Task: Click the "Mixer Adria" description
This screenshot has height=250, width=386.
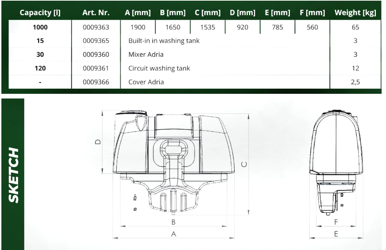Action: (146, 54)
